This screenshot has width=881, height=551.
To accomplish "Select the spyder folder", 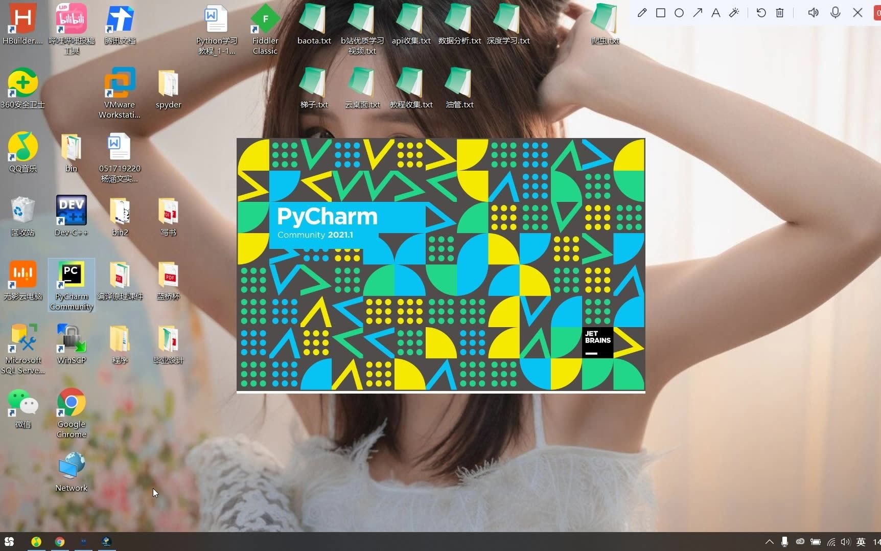I will (168, 88).
